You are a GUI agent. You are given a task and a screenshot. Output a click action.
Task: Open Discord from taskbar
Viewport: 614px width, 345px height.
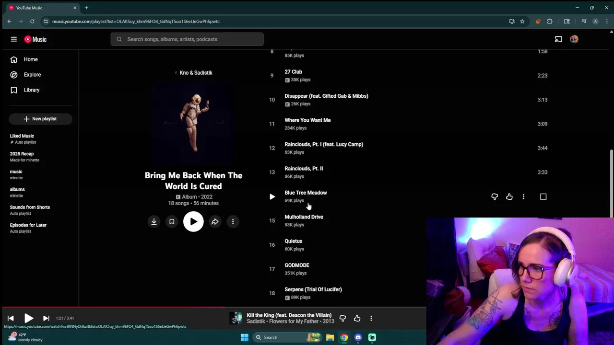pyautogui.click(x=358, y=337)
